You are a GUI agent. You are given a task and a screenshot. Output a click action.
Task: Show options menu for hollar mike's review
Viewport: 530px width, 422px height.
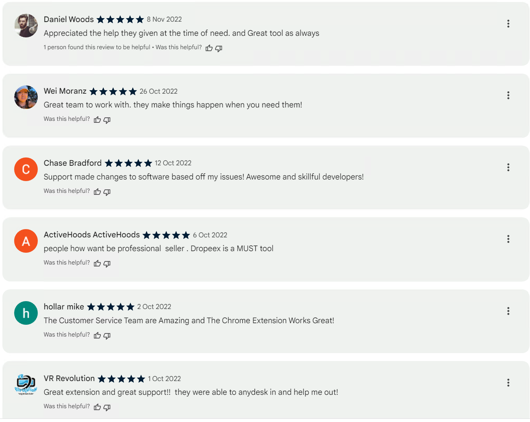(x=508, y=311)
